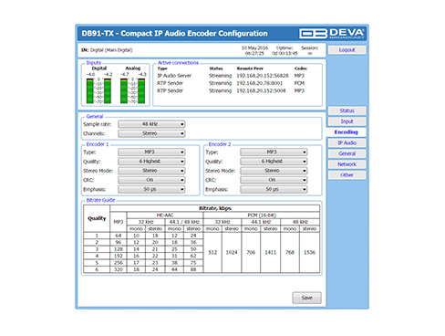Expand Encoder 1 Type dropdown
The width and height of the screenshot is (445, 336).
[151, 152]
